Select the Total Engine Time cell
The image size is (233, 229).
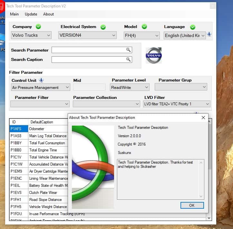48,150
